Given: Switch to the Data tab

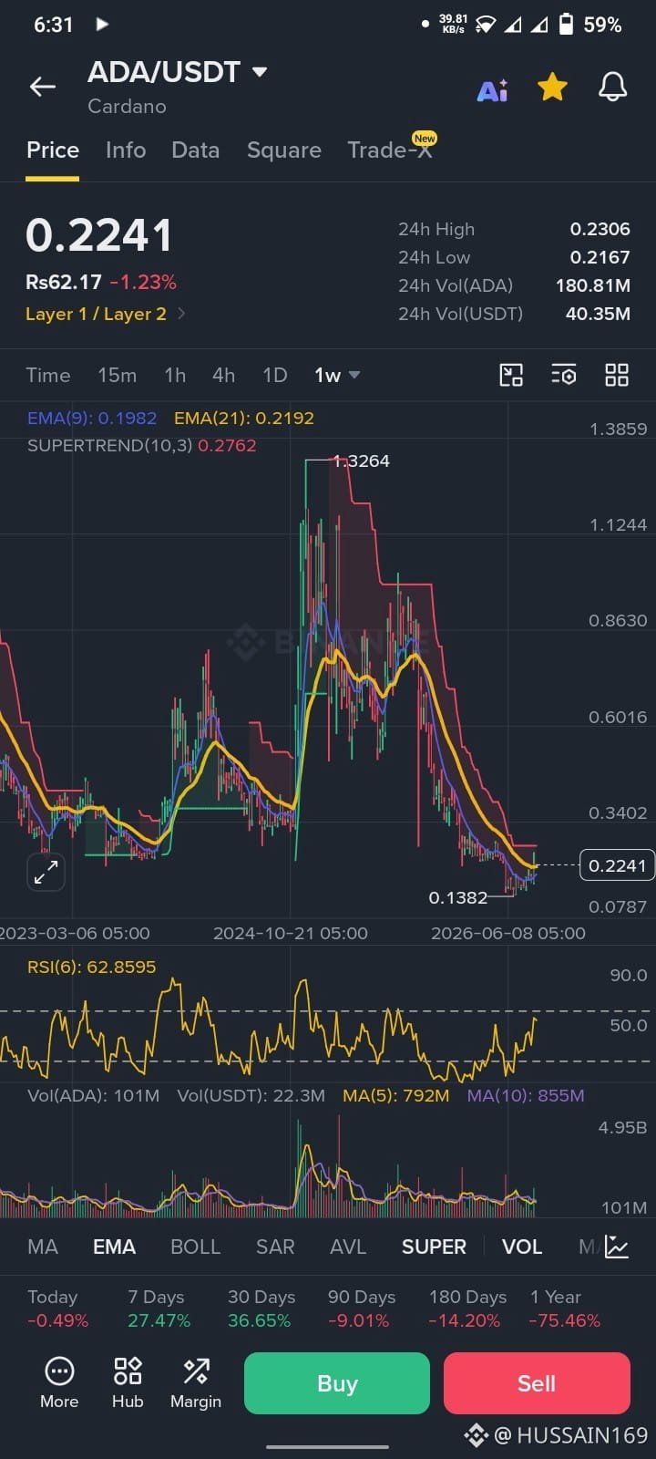Looking at the screenshot, I should (195, 150).
